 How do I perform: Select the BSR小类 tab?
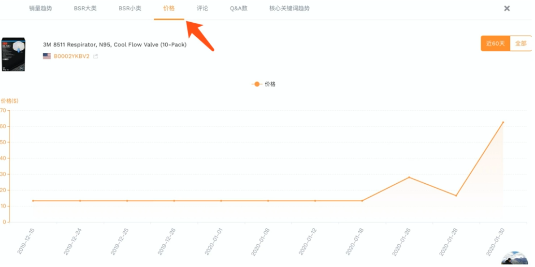click(x=130, y=9)
